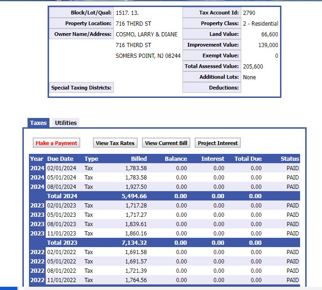Click SOMERS POINT, NJ 08244 address line
The height and width of the screenshot is (290, 322).
(148, 56)
